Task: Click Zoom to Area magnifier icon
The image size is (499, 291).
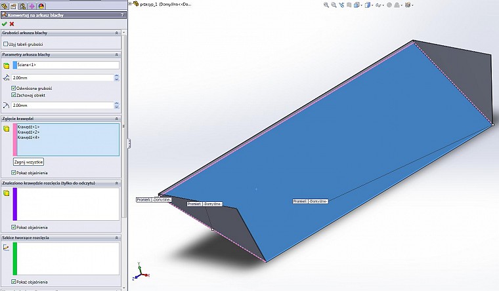Action: (x=336, y=5)
